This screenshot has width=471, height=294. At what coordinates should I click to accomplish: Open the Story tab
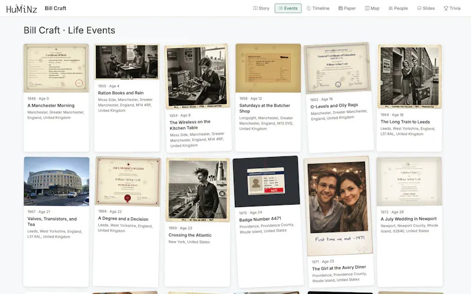pyautogui.click(x=261, y=8)
